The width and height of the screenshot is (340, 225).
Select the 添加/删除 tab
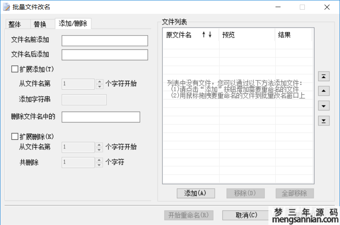(x=73, y=23)
